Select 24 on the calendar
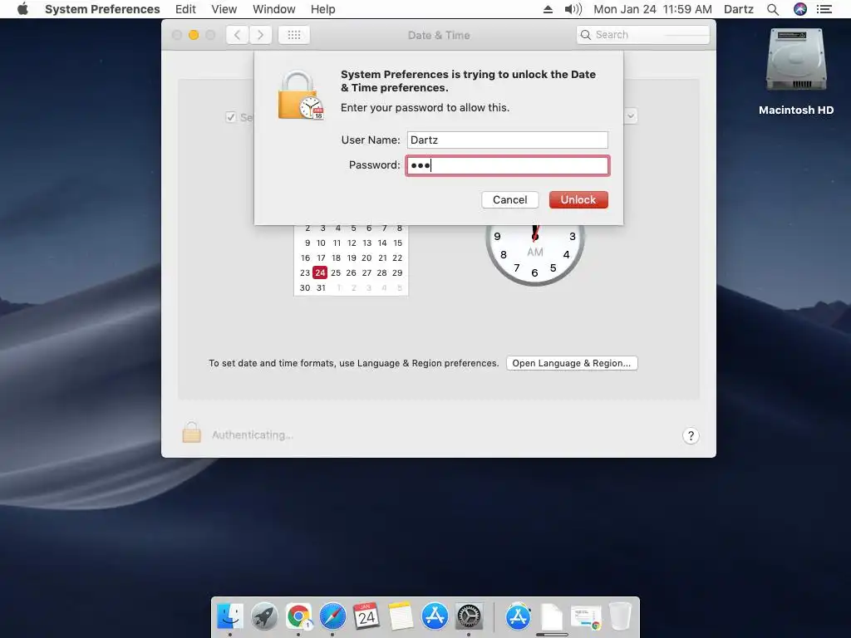851x638 pixels. (320, 272)
